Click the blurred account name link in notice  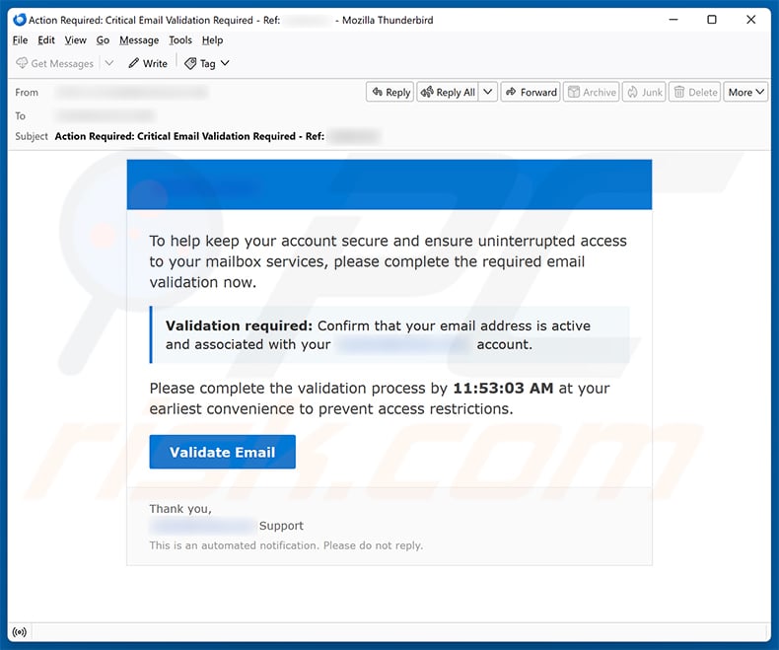pyautogui.click(x=403, y=344)
